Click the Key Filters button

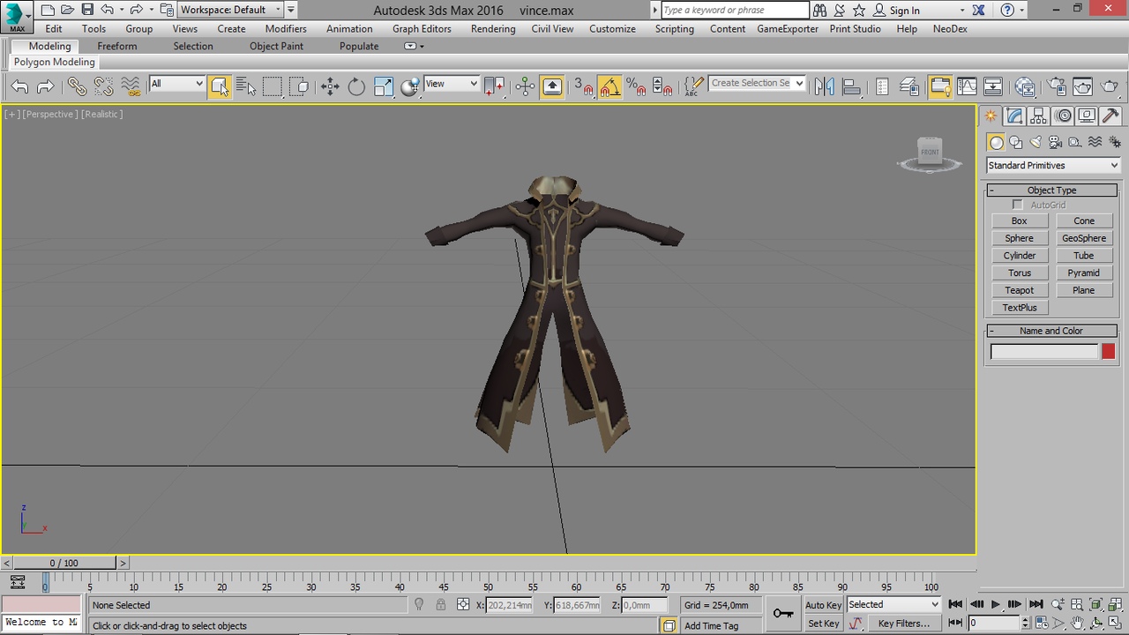pos(904,624)
